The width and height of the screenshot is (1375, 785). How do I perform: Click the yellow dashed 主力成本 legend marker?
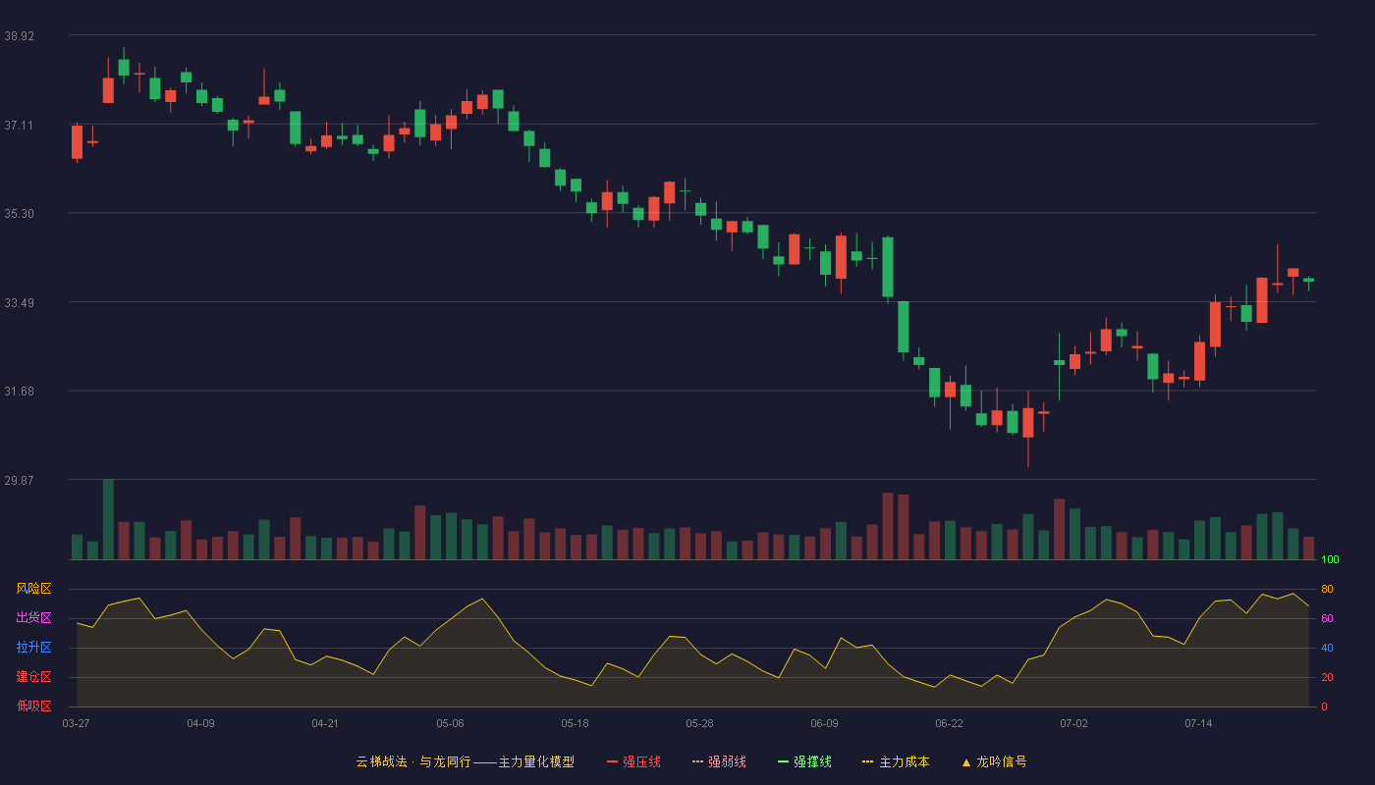click(x=868, y=761)
